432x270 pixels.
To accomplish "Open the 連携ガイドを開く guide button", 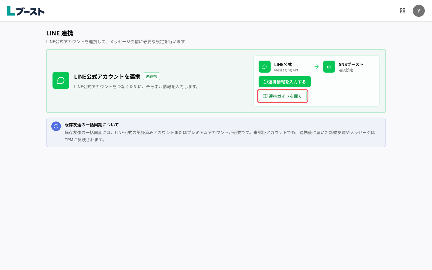I will 283,96.
